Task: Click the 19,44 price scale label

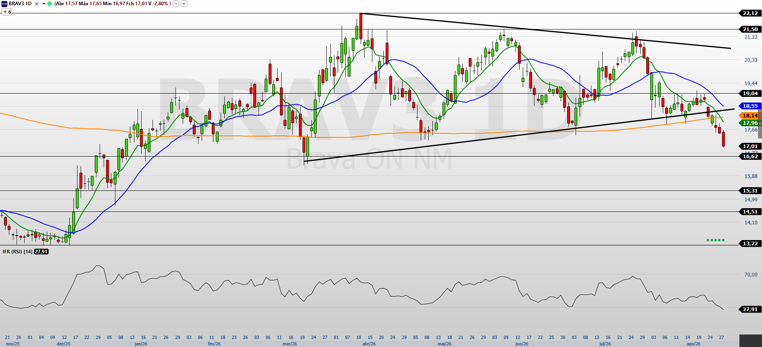Action: pos(751,84)
